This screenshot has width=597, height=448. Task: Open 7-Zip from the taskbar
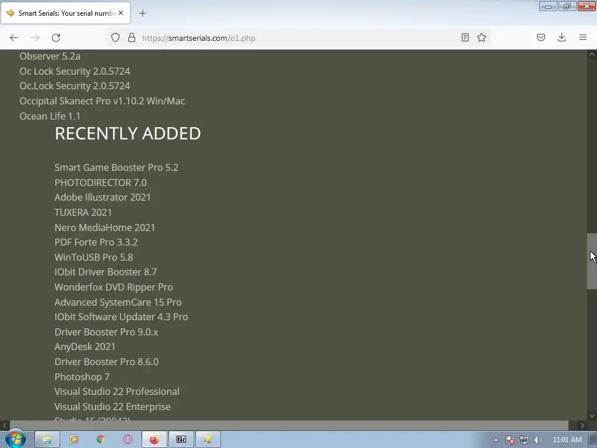pos(181,440)
